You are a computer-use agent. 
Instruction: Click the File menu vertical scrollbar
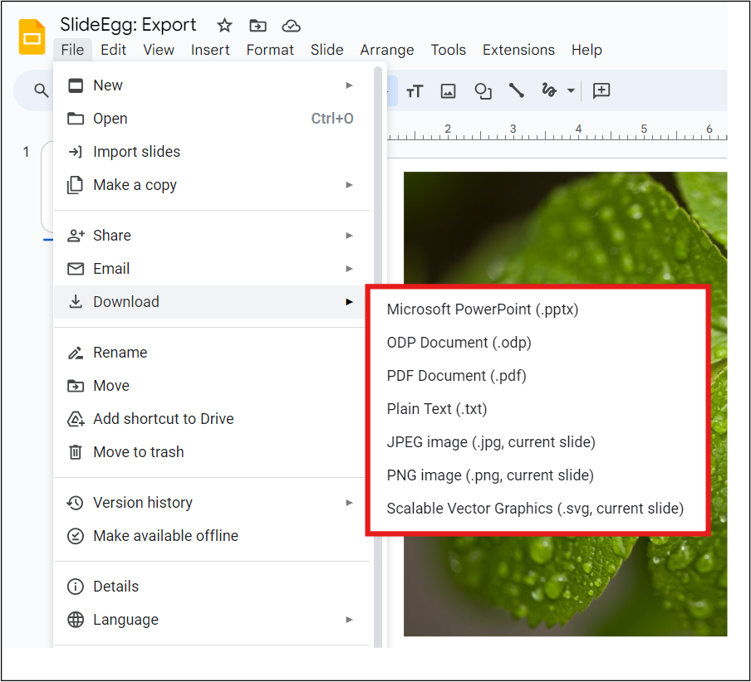pos(378,356)
